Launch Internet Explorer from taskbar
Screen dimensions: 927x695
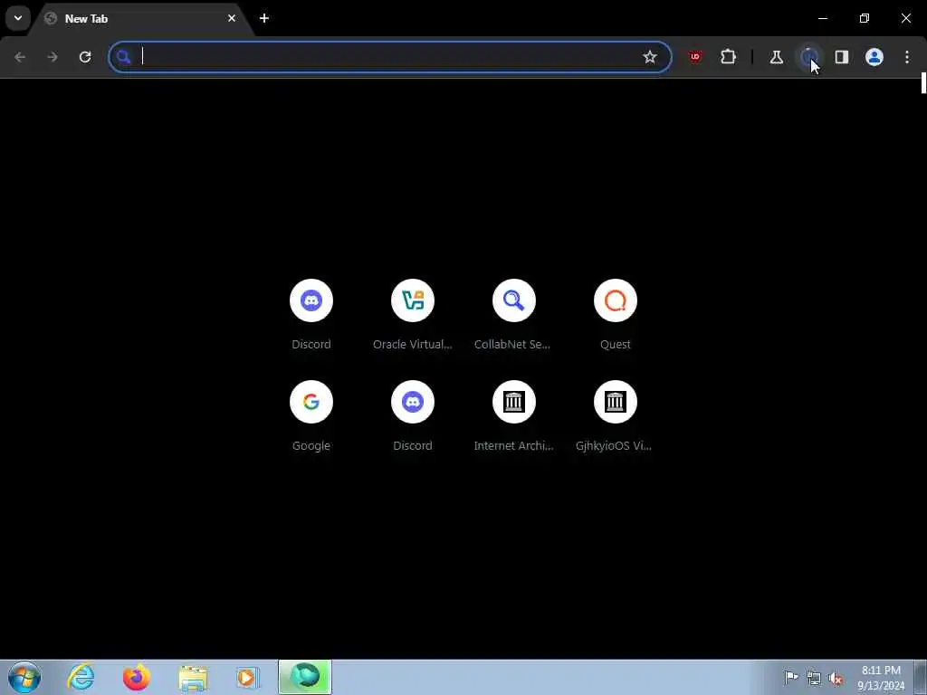pos(81,677)
